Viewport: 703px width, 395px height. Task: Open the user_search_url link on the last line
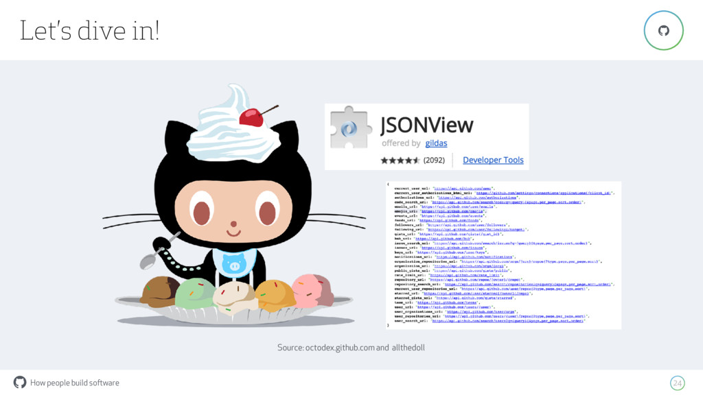(x=507, y=321)
